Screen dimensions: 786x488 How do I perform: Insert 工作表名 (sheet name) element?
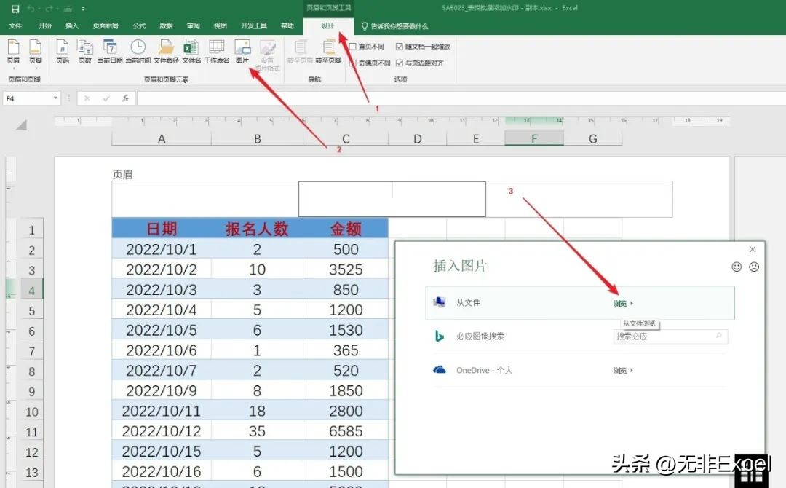pyautogui.click(x=217, y=52)
